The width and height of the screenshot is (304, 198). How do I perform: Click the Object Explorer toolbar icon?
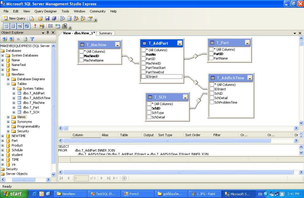(x=76, y=18)
